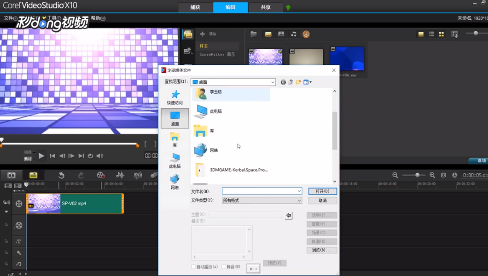Click the 浏览(B)... button
The height and width of the screenshot is (276, 488).
pos(321,250)
